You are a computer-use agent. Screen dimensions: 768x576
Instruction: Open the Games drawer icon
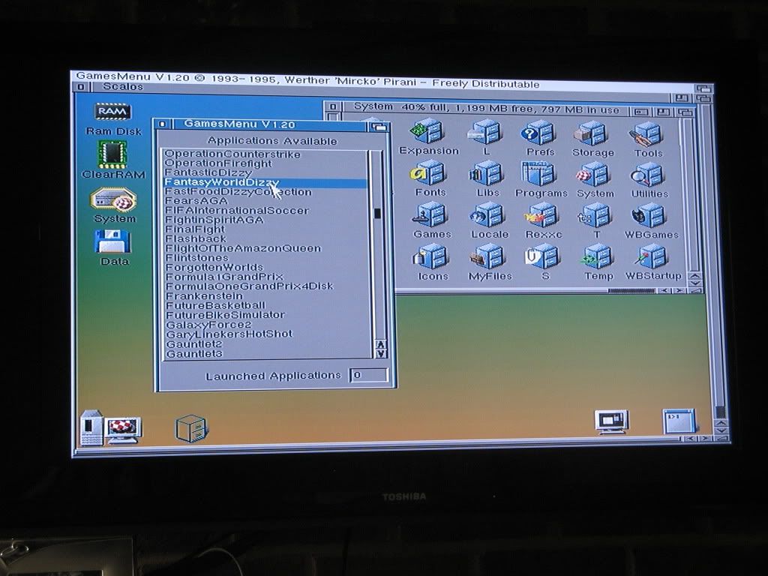430,215
